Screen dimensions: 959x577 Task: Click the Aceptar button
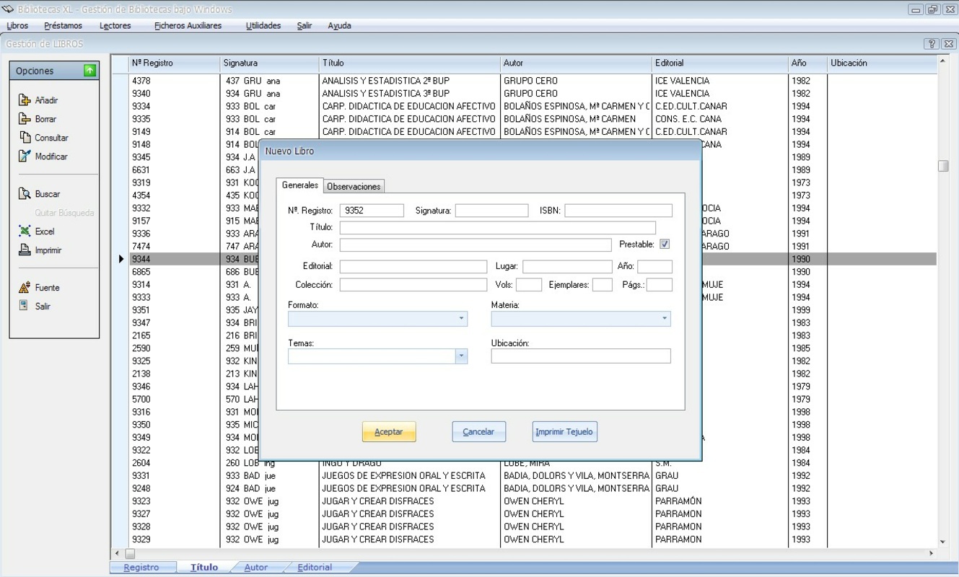(x=389, y=432)
